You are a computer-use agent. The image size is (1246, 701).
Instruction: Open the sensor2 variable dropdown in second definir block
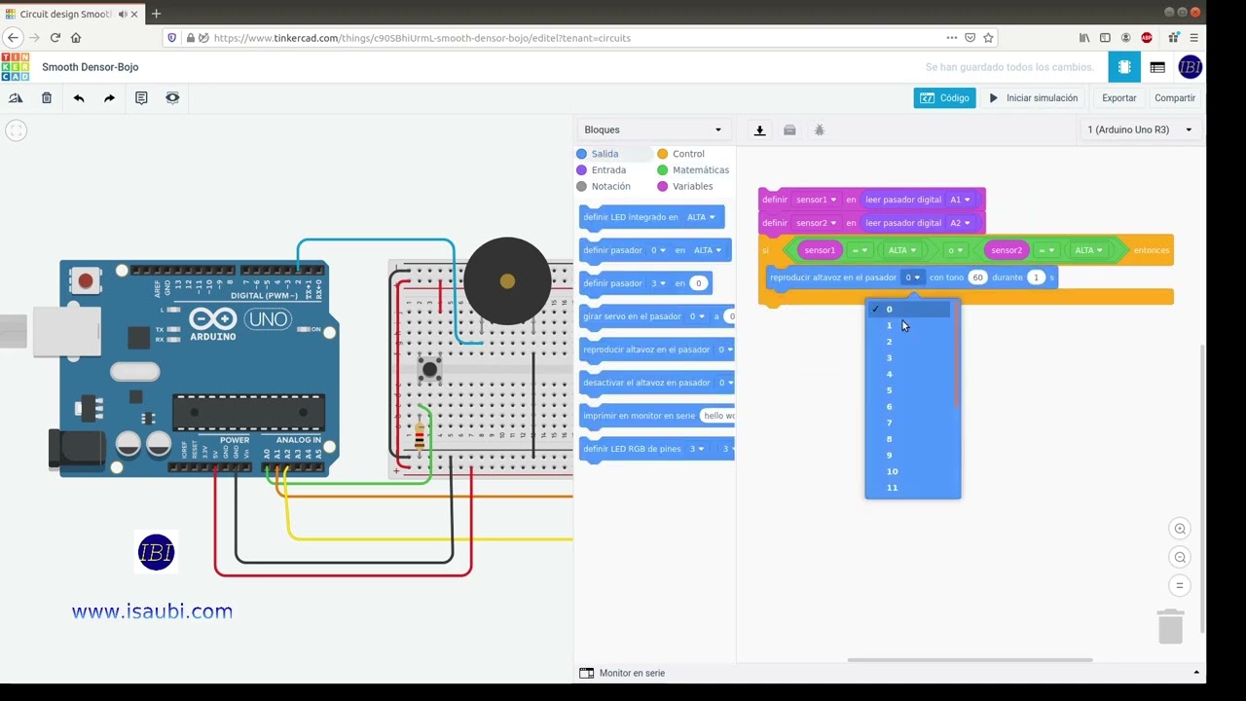coord(817,223)
